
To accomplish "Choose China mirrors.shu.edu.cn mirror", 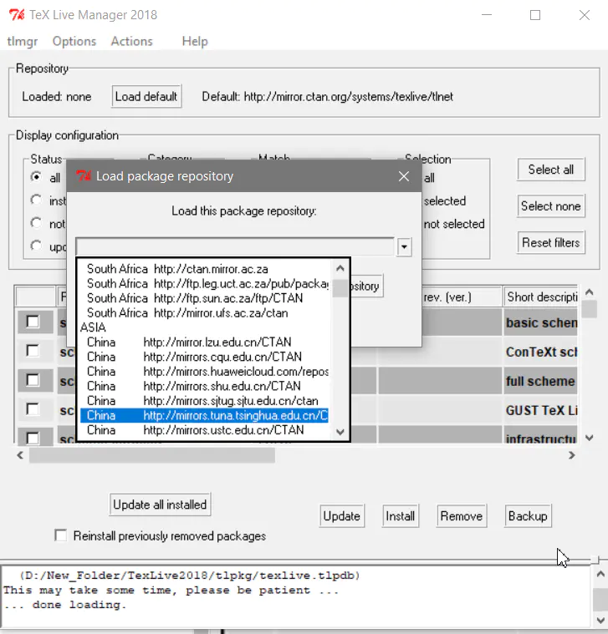I will (204, 386).
